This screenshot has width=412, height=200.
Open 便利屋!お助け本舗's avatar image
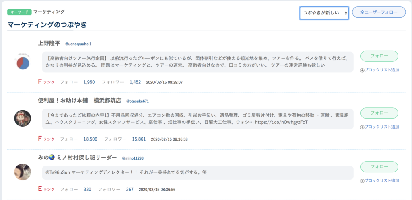23,118
